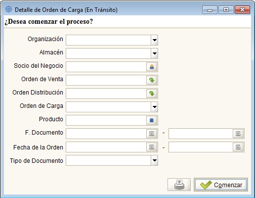Open the calendar for F. Documento end date

238,134
